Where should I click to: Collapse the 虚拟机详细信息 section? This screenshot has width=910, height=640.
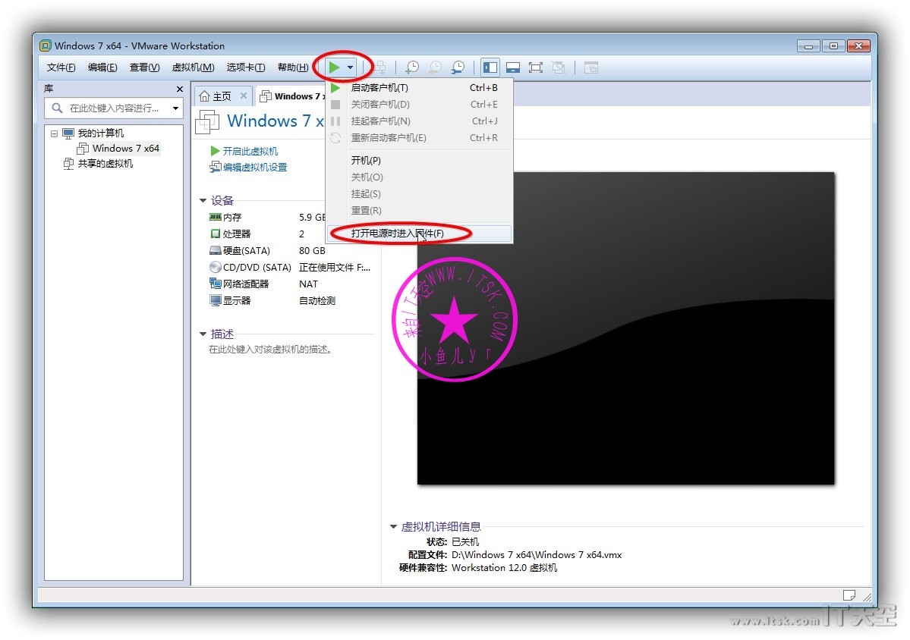[x=393, y=527]
